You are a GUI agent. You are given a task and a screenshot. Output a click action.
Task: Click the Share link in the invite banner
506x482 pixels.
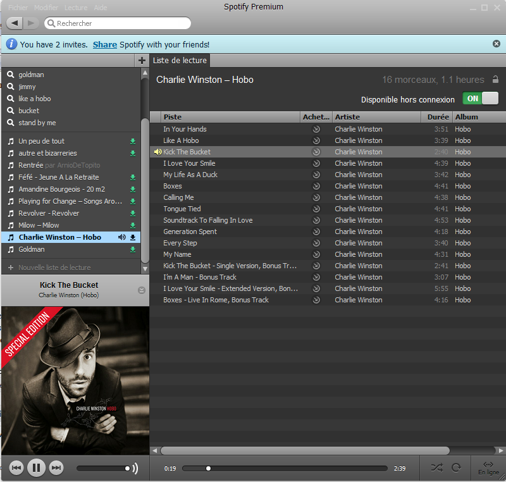pyautogui.click(x=105, y=44)
